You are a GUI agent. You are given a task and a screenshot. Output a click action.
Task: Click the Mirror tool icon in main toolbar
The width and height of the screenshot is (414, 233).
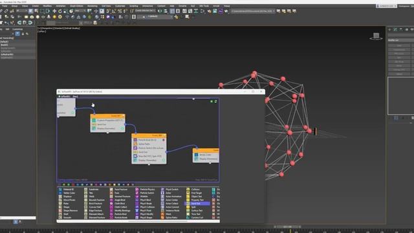tap(160, 11)
